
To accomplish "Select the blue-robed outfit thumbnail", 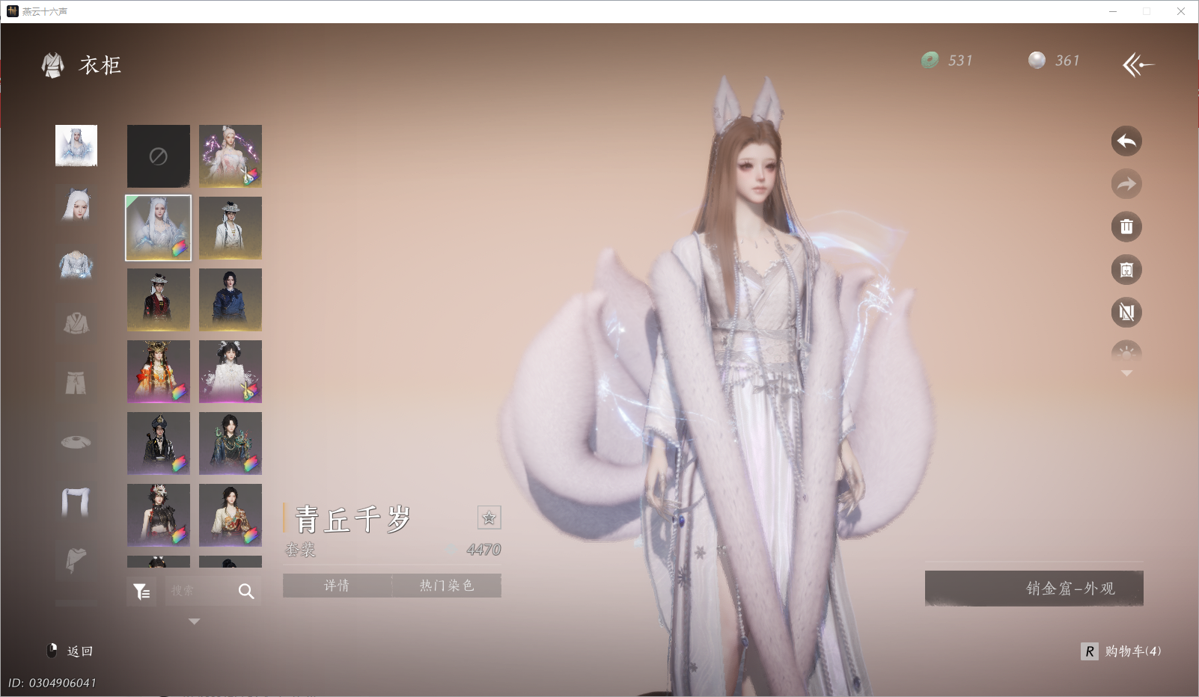I will tap(231, 300).
